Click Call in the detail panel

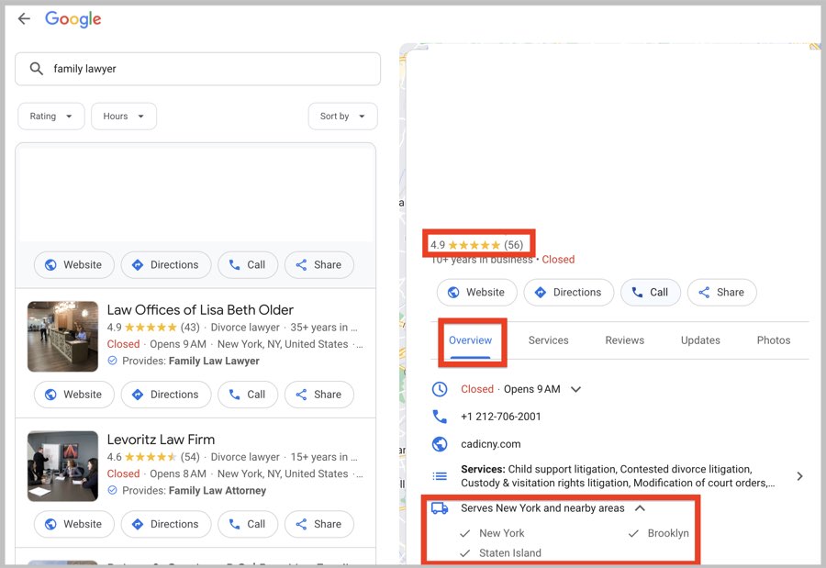click(651, 293)
